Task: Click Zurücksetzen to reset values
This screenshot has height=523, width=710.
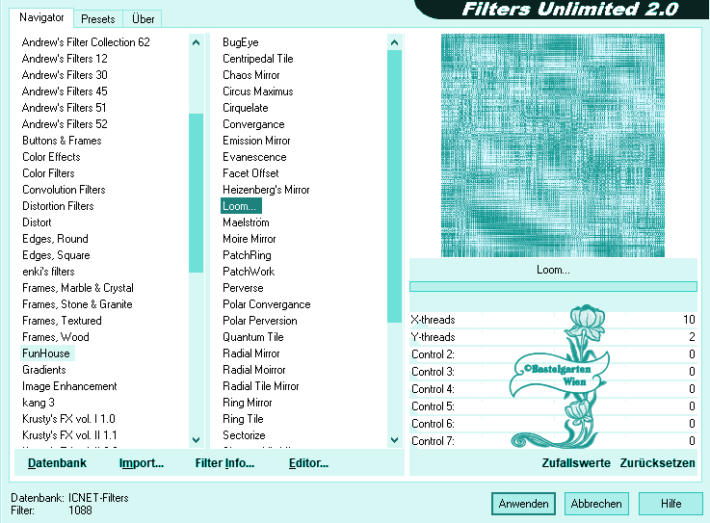Action: pyautogui.click(x=657, y=462)
